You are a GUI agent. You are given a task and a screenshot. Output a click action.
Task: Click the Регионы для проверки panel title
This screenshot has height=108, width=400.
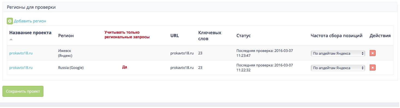pyautogui.click(x=31, y=7)
